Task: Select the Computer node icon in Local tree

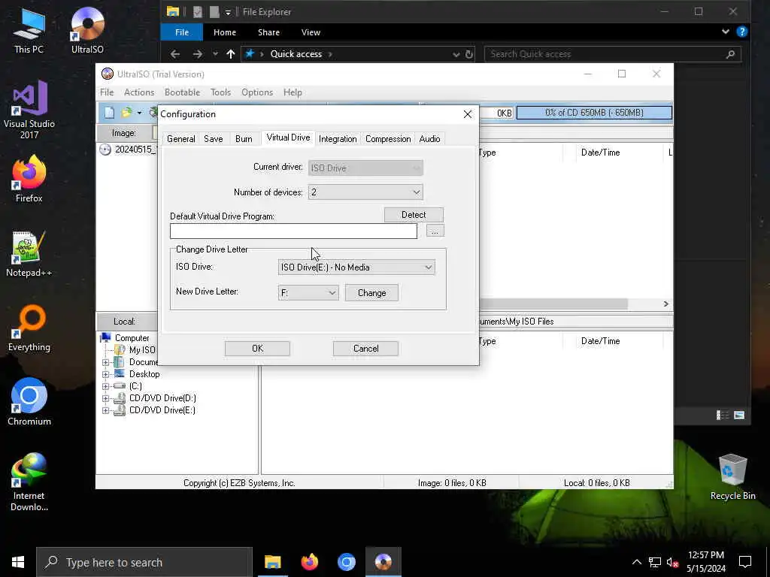Action: [105, 337]
